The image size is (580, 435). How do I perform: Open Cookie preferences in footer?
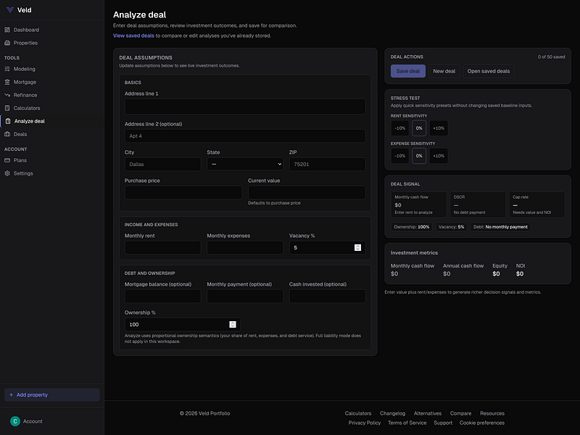(x=482, y=423)
